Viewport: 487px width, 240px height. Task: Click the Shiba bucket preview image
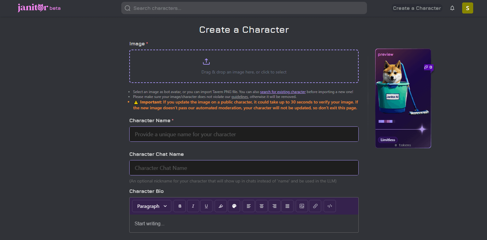(403, 87)
